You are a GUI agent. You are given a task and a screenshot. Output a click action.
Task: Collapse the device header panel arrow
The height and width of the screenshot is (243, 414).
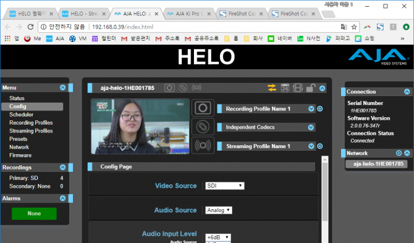pyautogui.click(x=322, y=88)
